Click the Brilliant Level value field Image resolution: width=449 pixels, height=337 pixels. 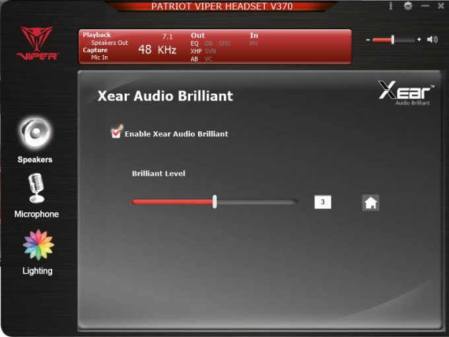[323, 202]
